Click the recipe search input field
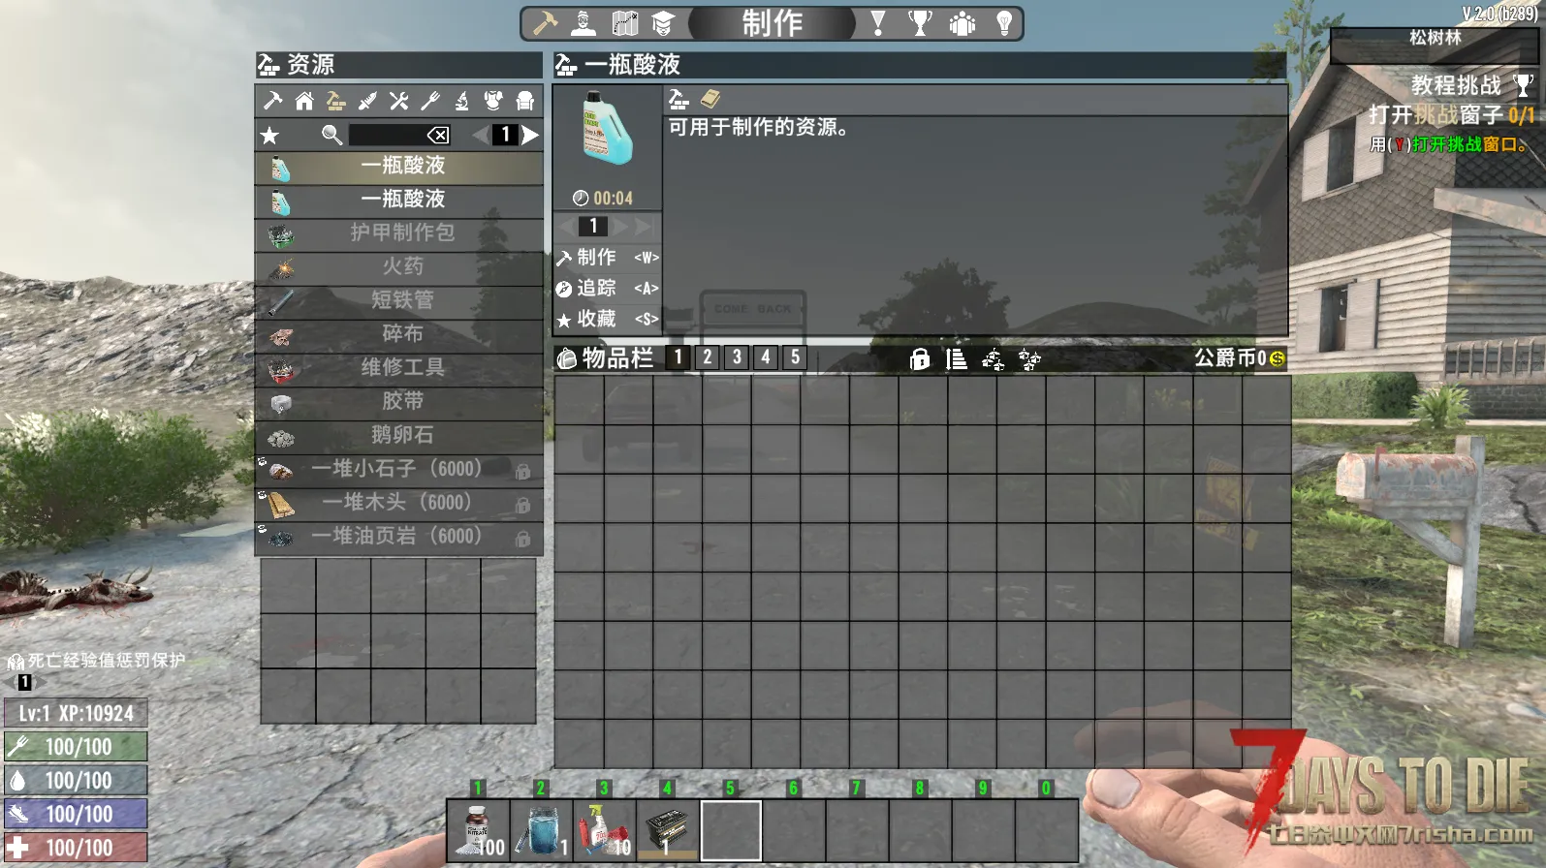The width and height of the screenshot is (1546, 868). [x=387, y=135]
